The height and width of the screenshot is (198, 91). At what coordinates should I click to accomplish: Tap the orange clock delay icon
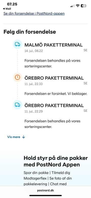click(17, 77)
